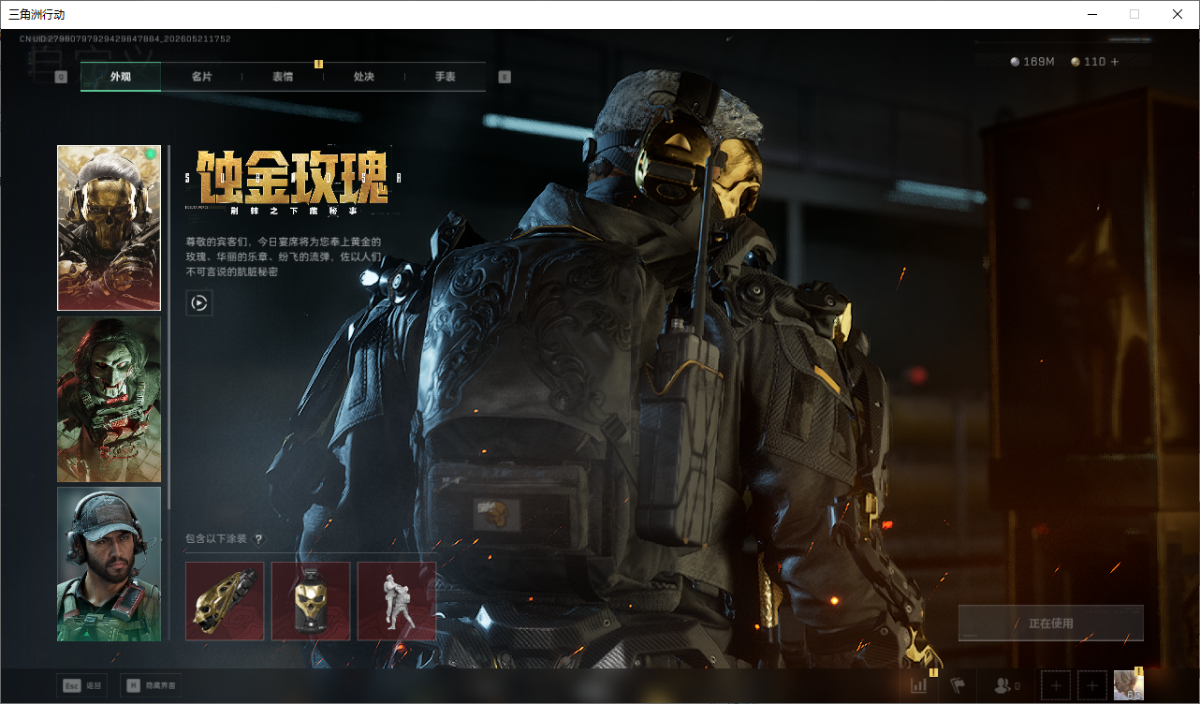Select the green-haired masked operator skin

click(x=109, y=399)
